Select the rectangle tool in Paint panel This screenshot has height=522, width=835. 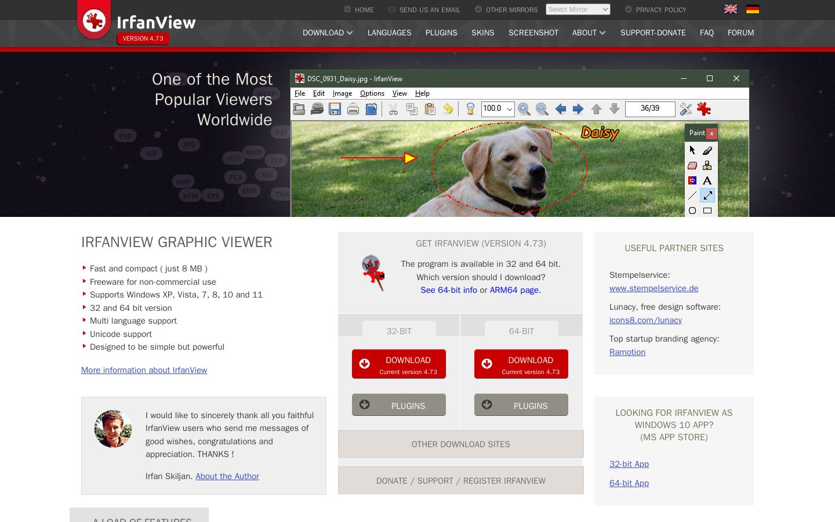(707, 211)
